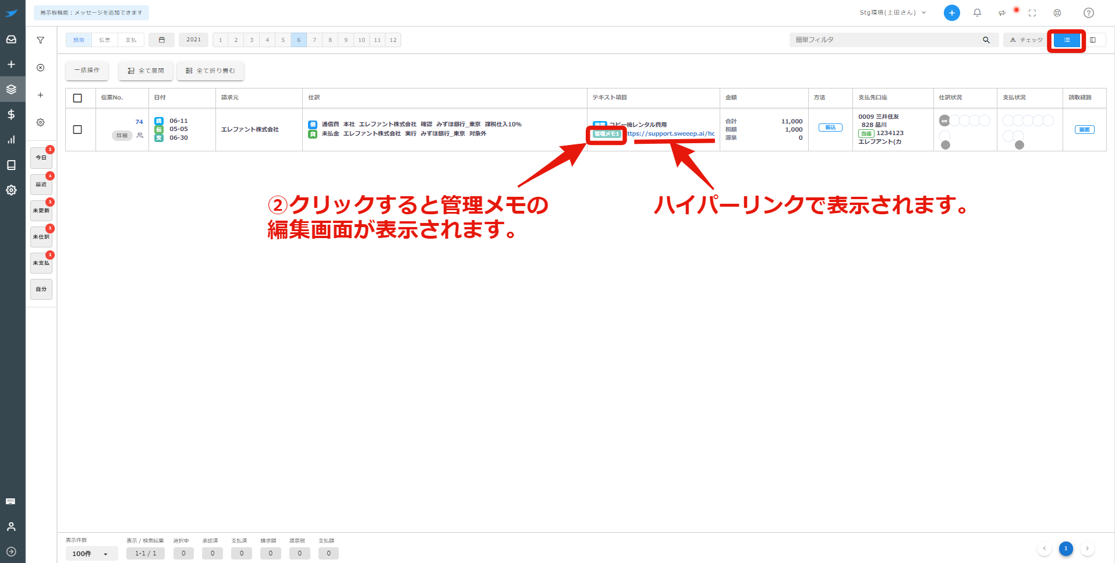Toggle the 読取 date type filter
The height and width of the screenshot is (563, 1115).
79,40
